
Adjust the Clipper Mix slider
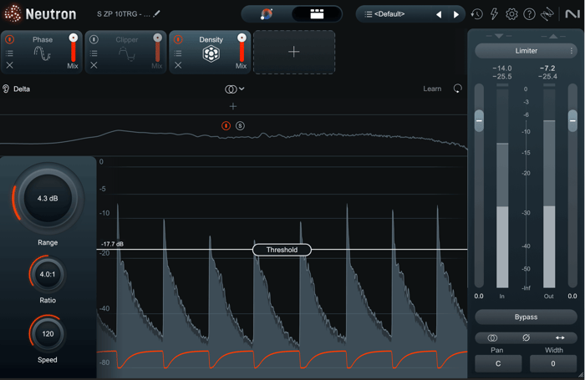tap(157, 48)
